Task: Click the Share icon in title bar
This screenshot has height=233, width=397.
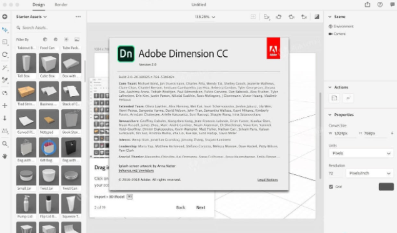Action: coord(368,4)
